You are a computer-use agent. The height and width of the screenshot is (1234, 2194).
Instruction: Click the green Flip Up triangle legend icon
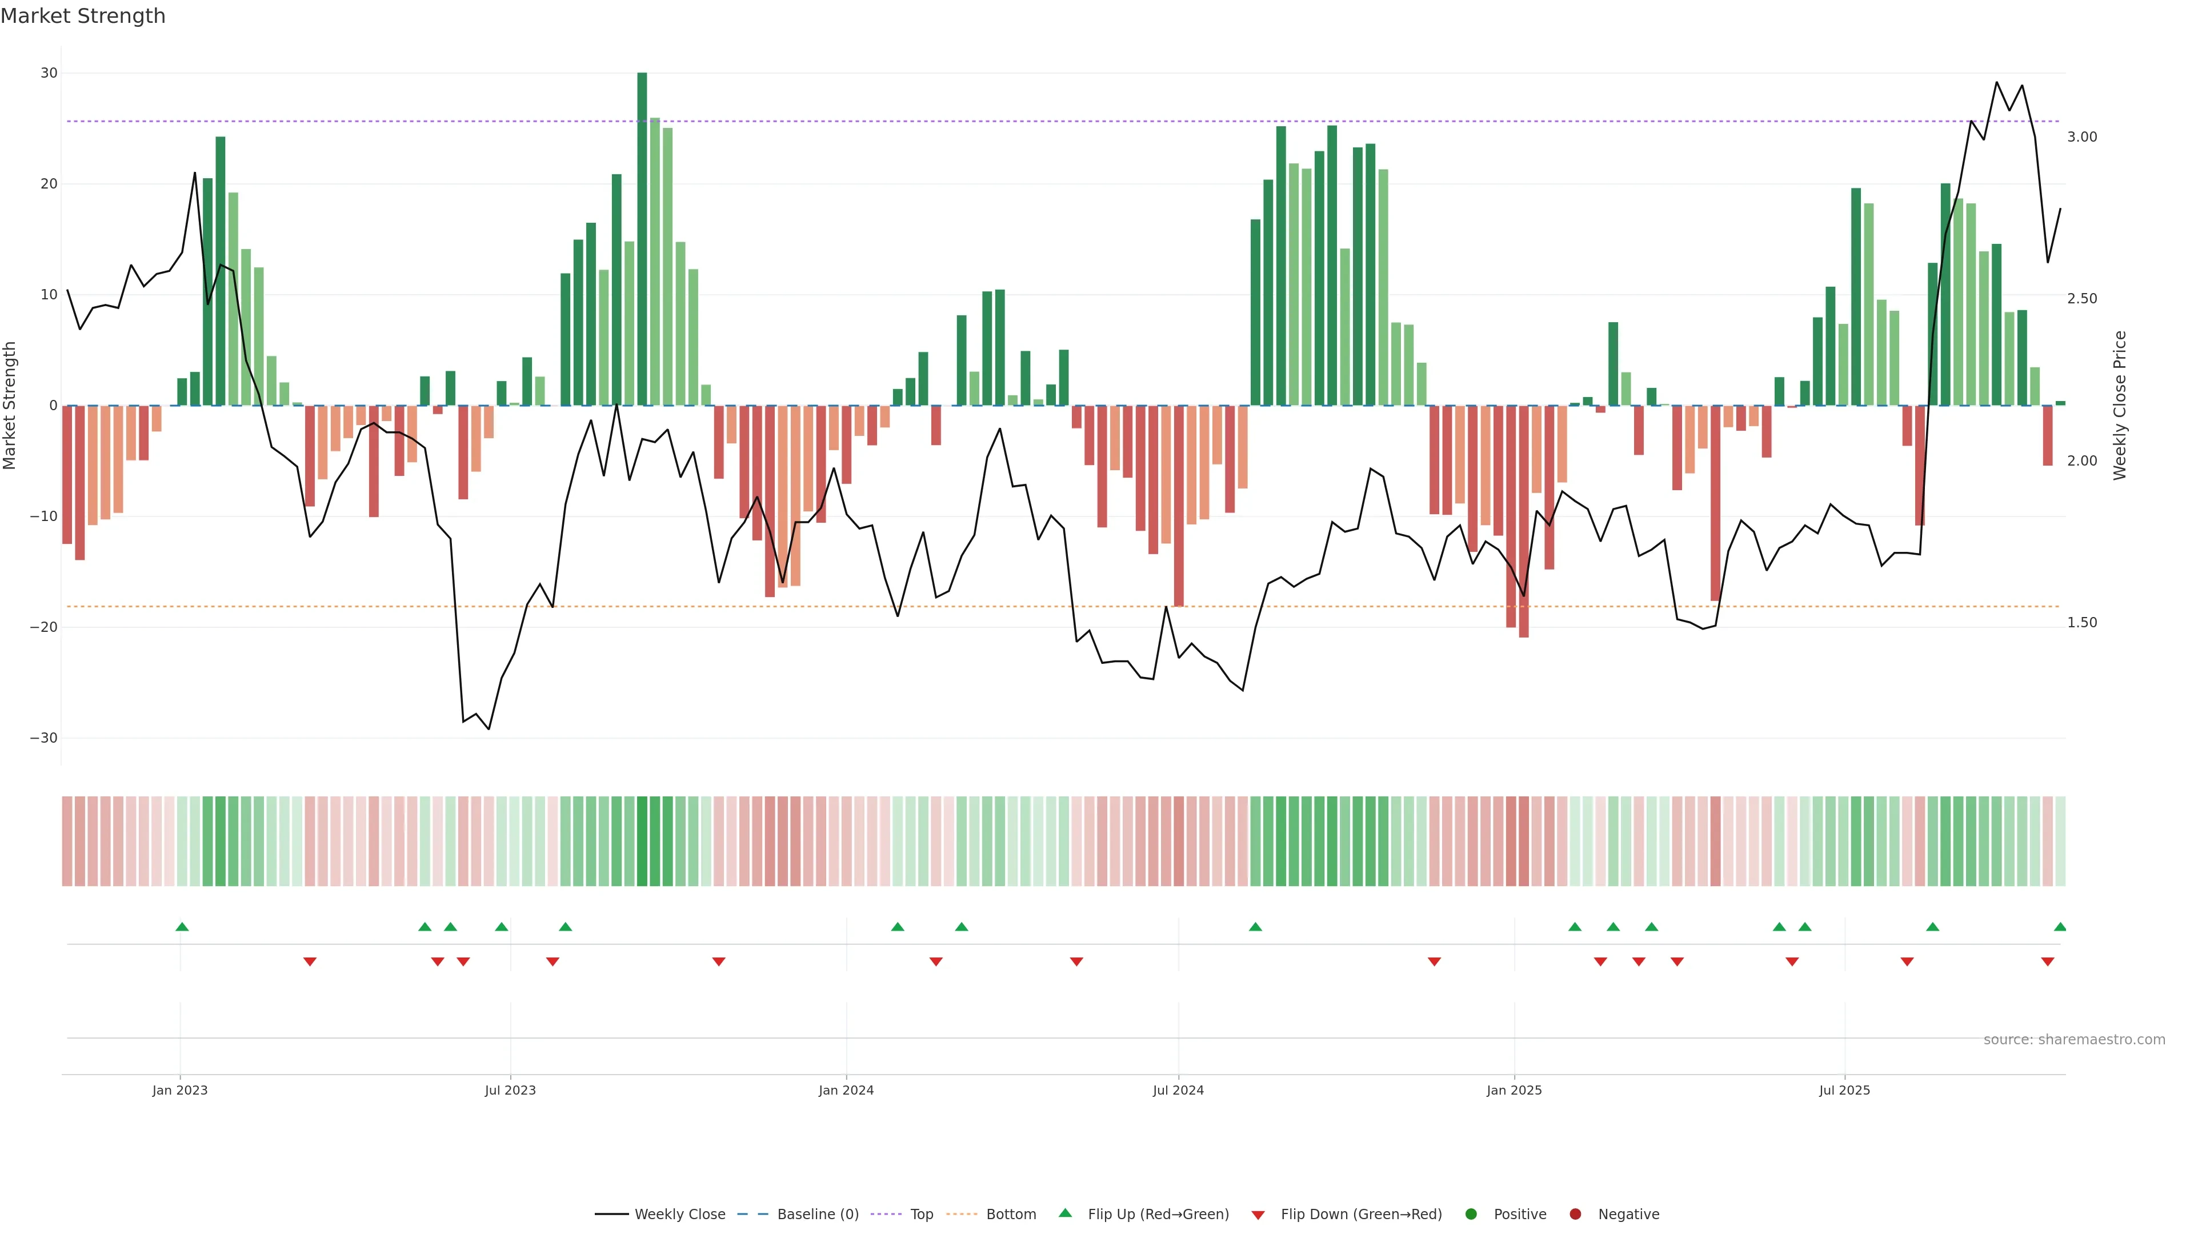(1064, 1213)
